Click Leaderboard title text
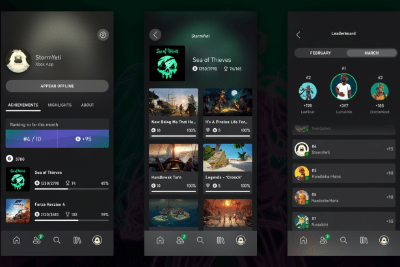The image size is (400, 267). tap(343, 33)
